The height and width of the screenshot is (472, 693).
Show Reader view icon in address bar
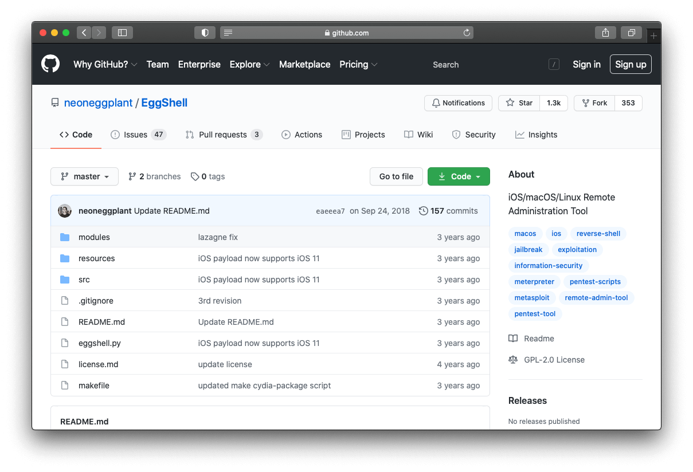(x=228, y=33)
